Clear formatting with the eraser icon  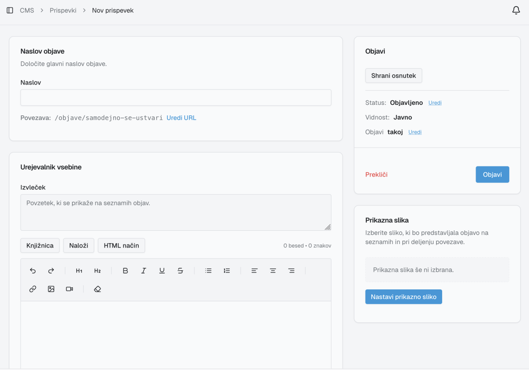(x=97, y=289)
